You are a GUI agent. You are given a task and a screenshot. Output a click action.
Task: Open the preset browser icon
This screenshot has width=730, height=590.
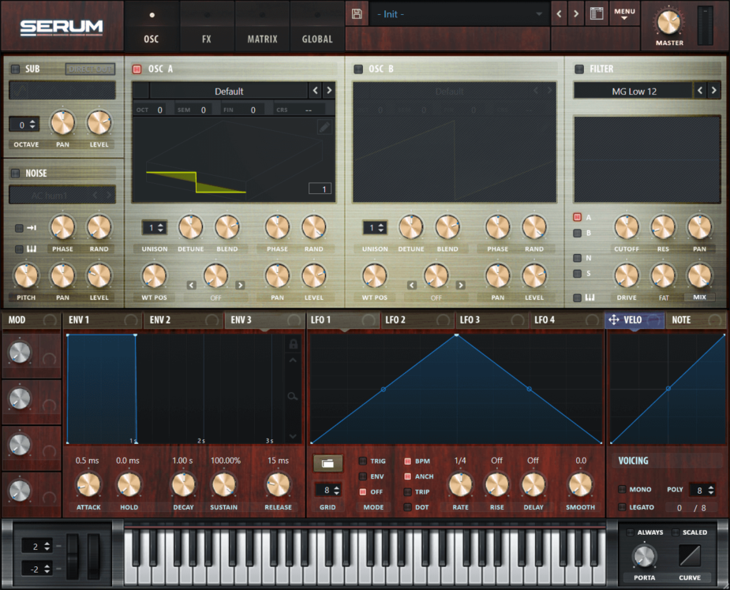coord(597,13)
